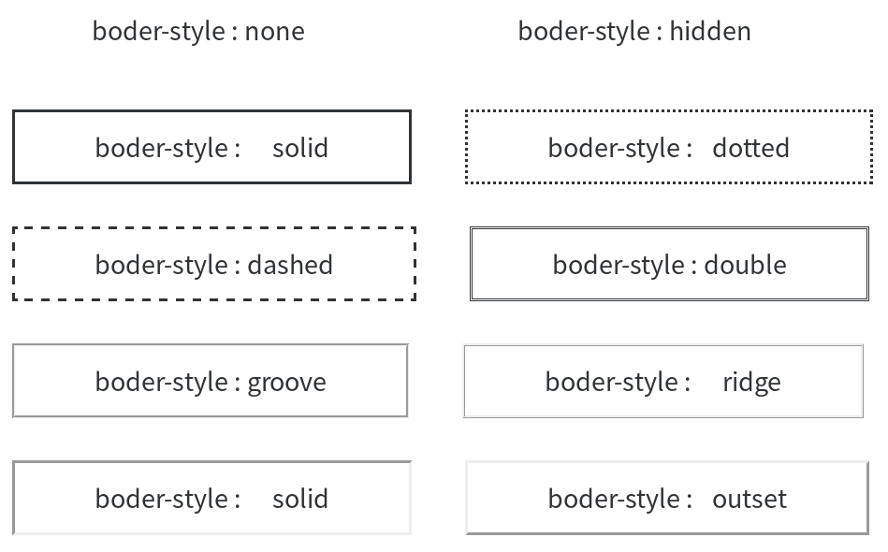Click the word "none"

click(274, 31)
